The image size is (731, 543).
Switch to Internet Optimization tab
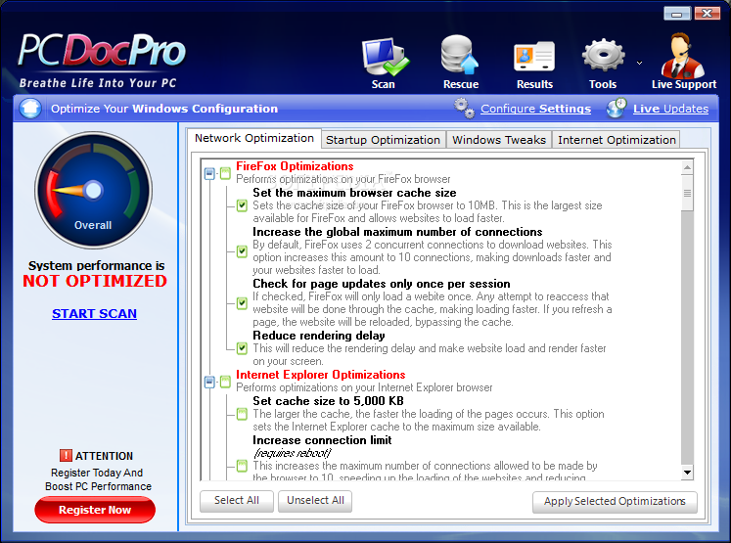tap(617, 140)
